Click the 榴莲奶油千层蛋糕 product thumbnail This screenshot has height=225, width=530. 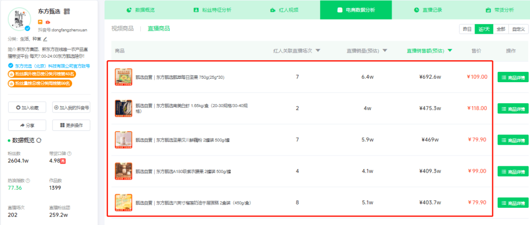(123, 202)
